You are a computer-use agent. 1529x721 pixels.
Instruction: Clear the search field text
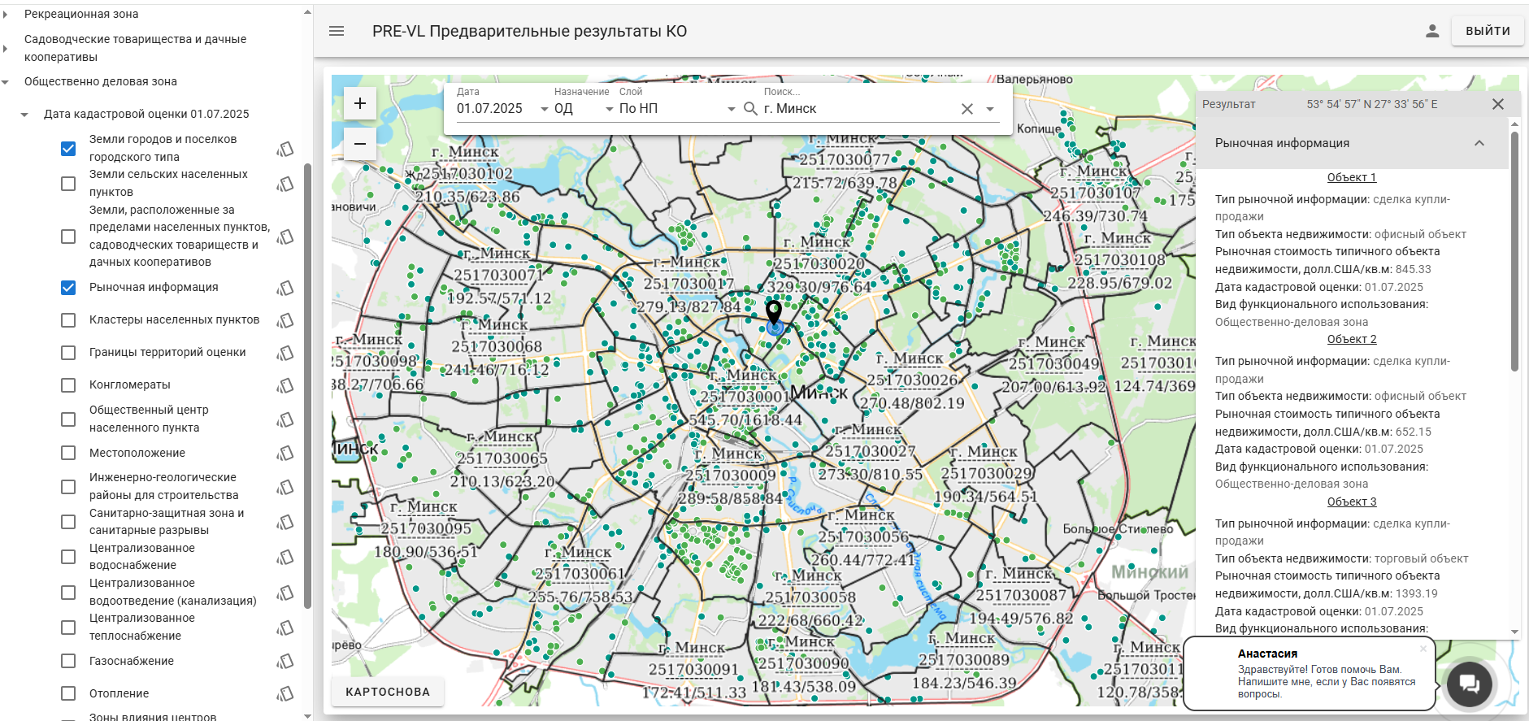966,109
